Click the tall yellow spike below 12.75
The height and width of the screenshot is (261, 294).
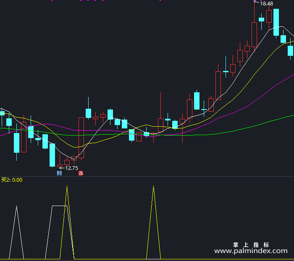[67, 186]
